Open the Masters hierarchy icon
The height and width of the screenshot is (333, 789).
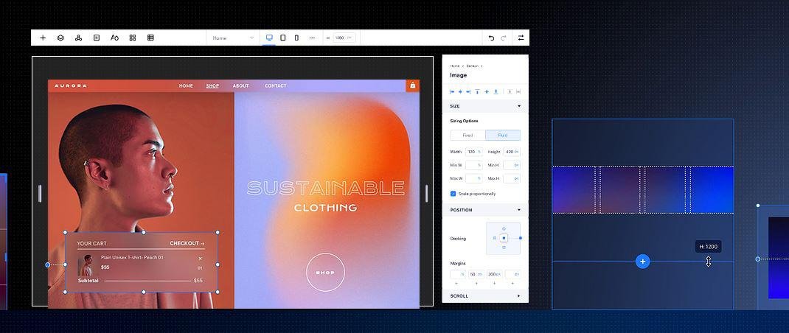pyautogui.click(x=78, y=38)
